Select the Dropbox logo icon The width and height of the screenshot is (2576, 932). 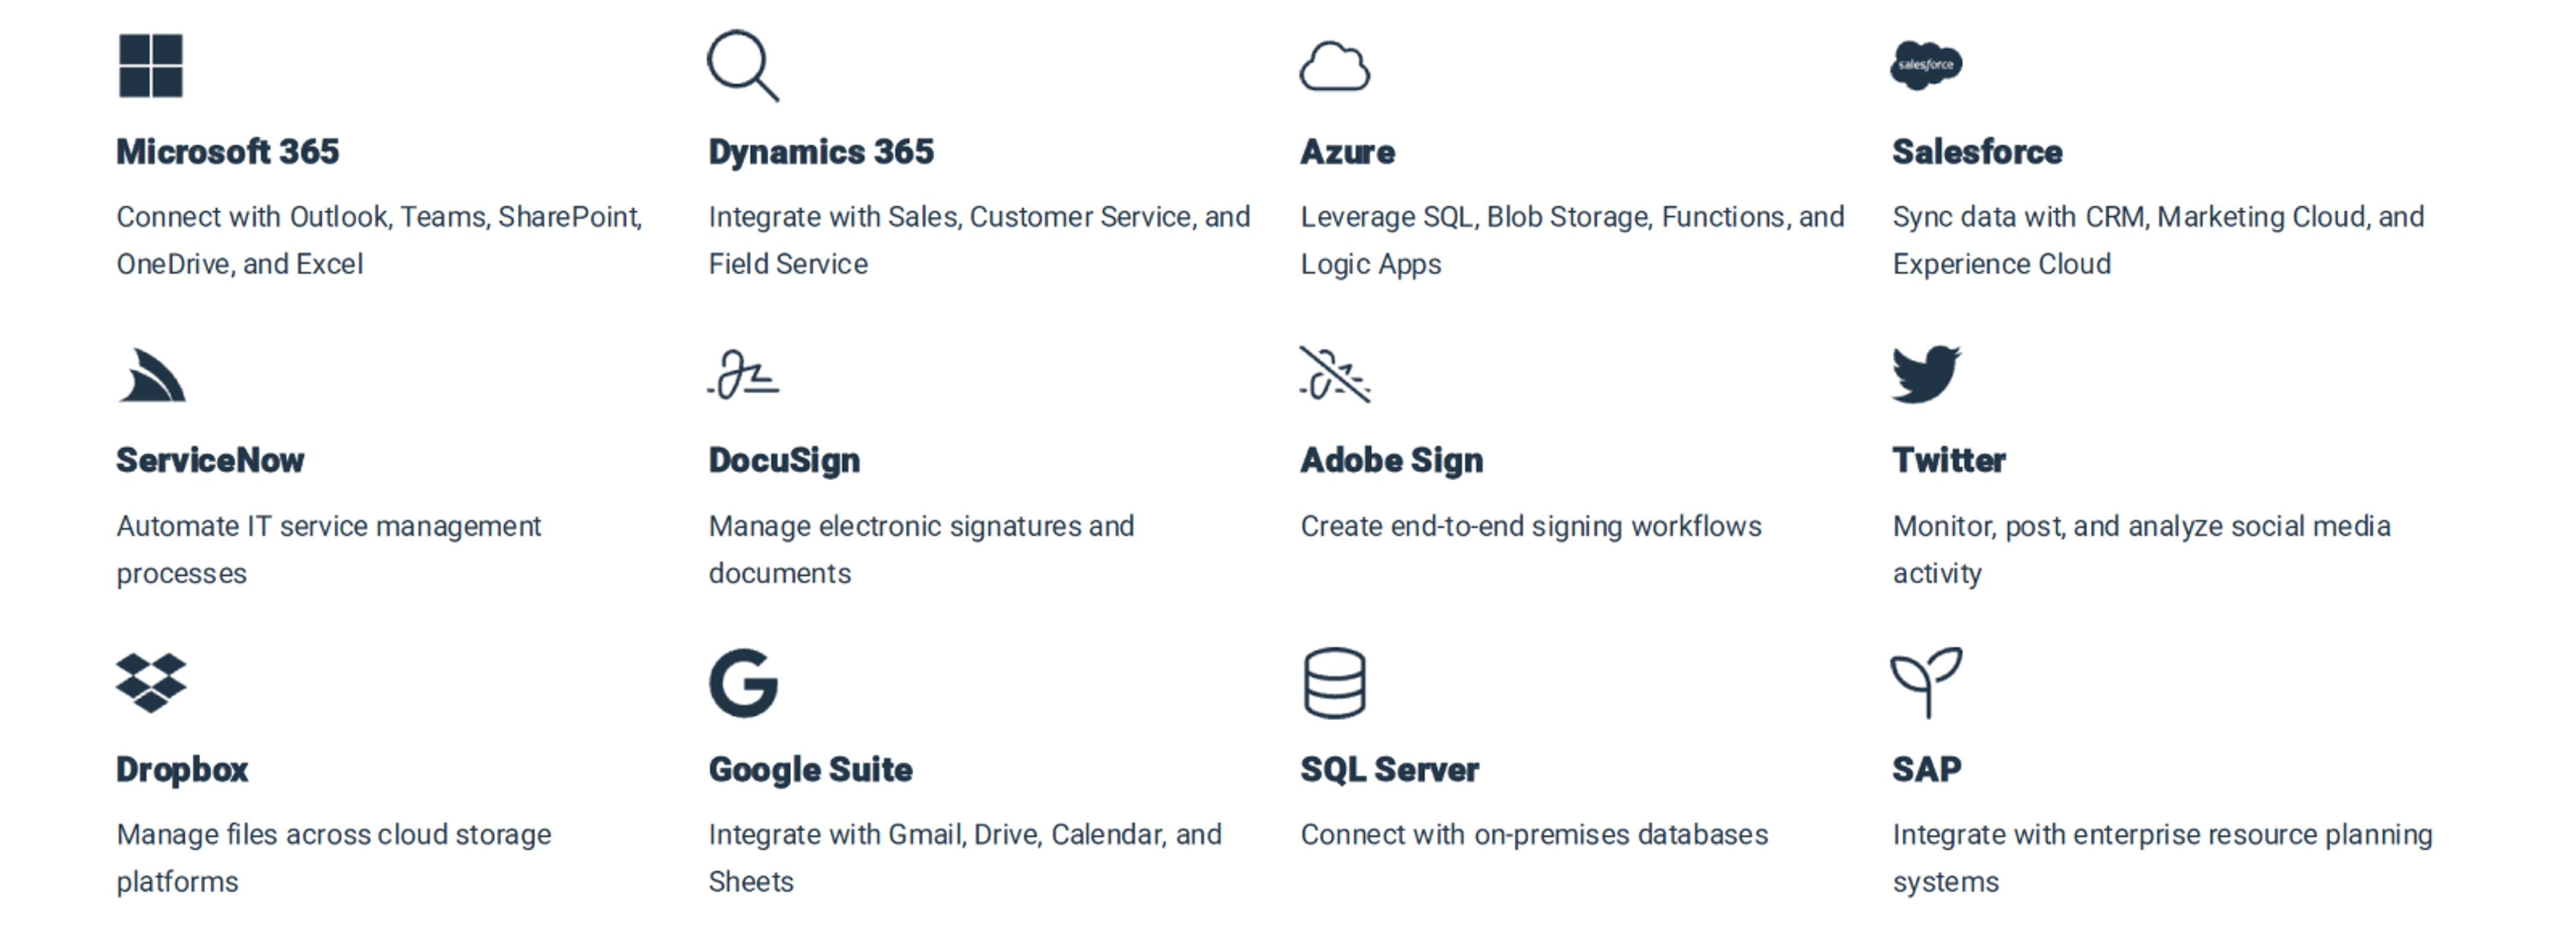coord(151,683)
